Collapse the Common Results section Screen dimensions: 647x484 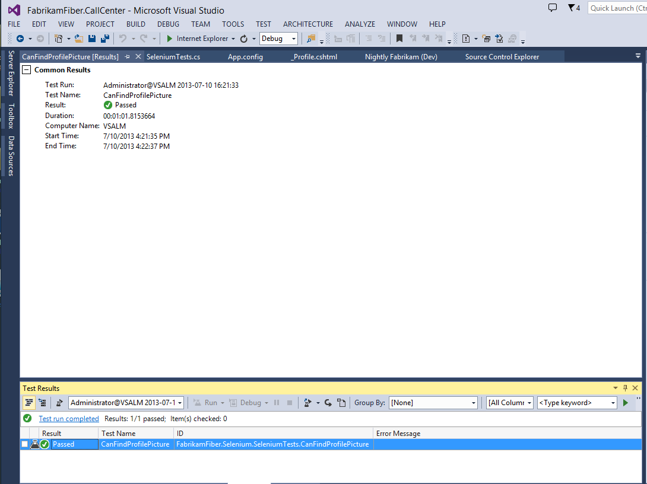point(26,69)
